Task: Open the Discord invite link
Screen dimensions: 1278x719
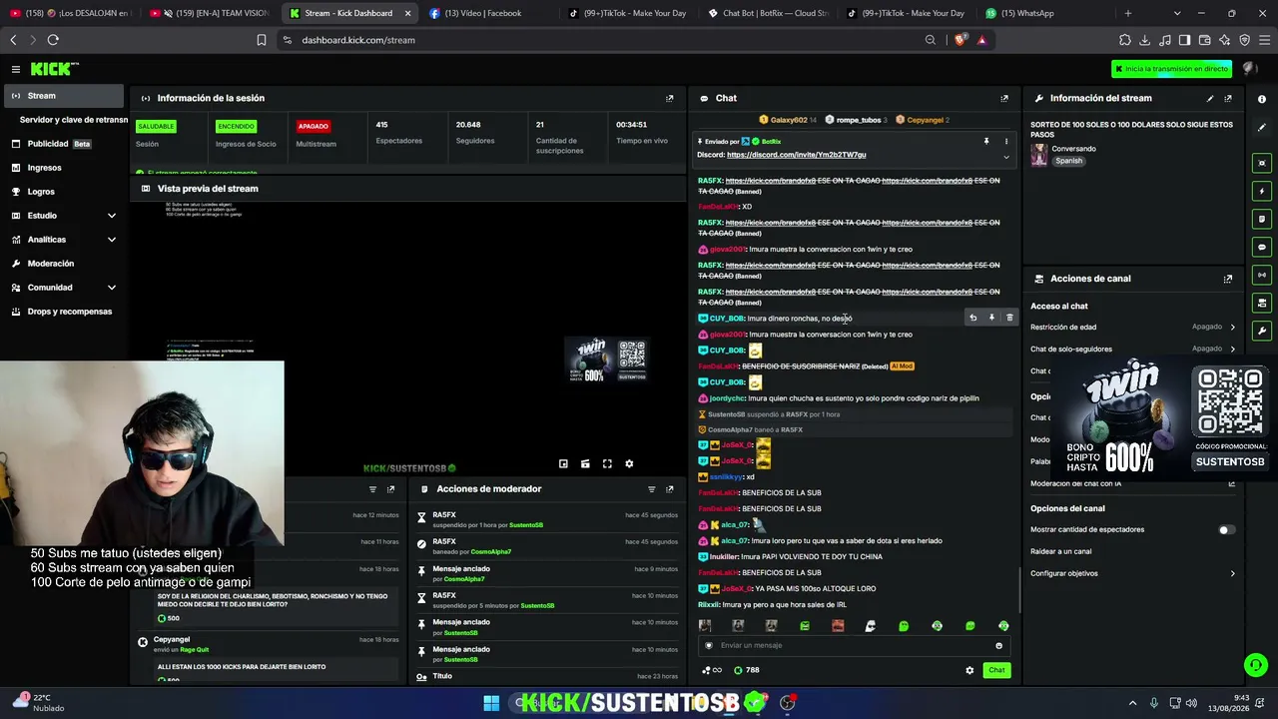Action: pos(796,155)
